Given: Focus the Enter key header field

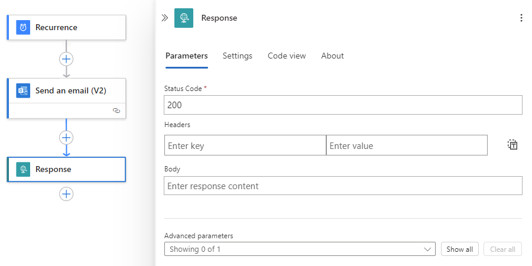Looking at the screenshot, I should (x=245, y=145).
